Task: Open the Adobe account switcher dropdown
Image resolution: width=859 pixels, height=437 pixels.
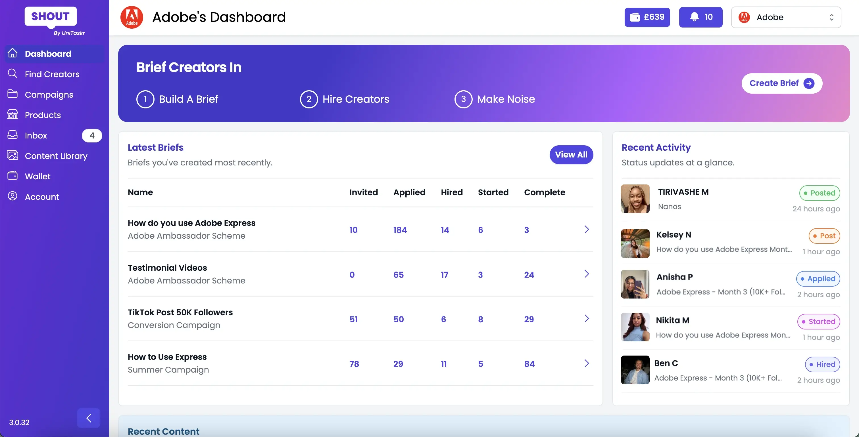Action: (786, 17)
